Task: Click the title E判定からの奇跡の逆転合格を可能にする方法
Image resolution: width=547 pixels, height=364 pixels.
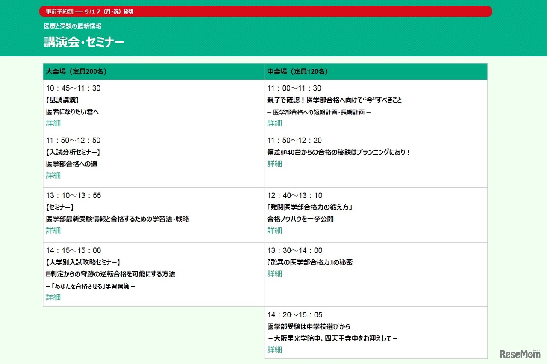Action: pos(111,274)
